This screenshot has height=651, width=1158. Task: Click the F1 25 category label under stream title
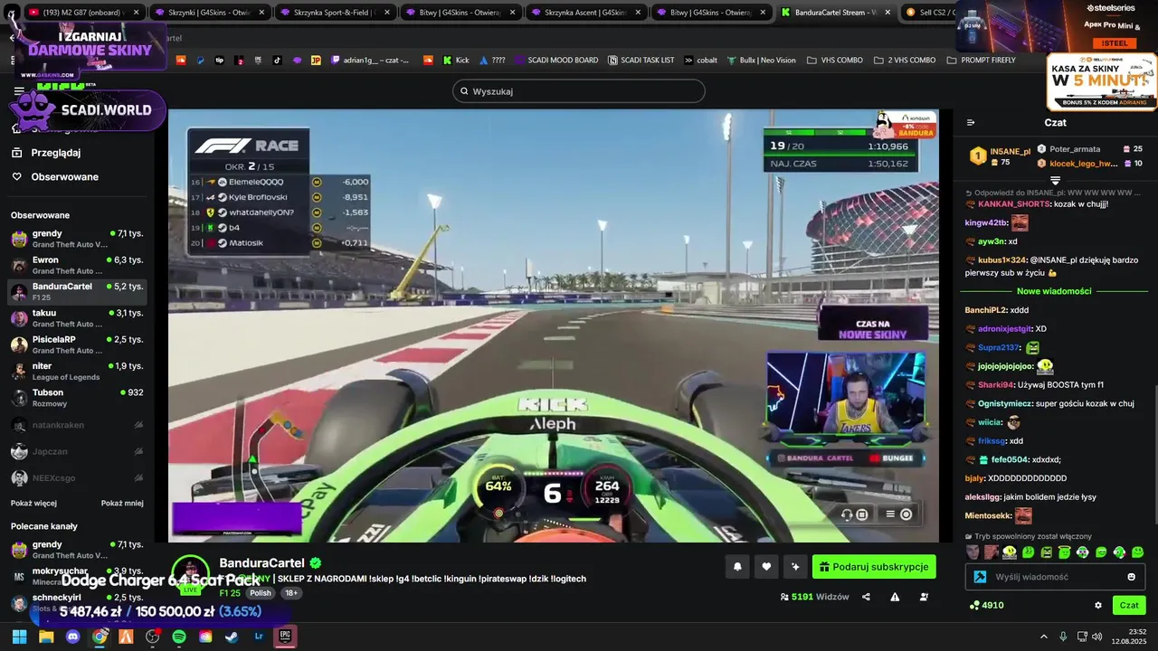coord(230,593)
